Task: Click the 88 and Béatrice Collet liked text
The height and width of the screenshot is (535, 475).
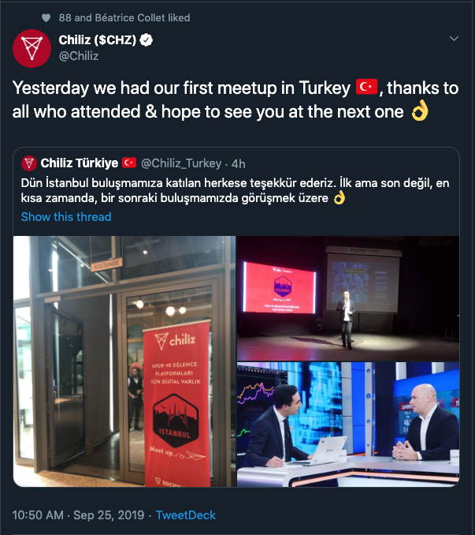Action: pos(124,17)
